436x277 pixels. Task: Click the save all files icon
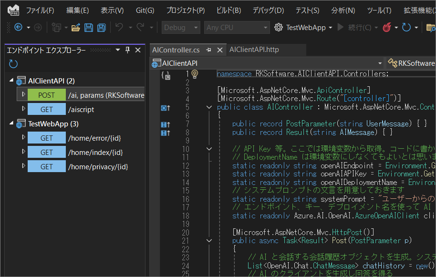[x=102, y=28]
